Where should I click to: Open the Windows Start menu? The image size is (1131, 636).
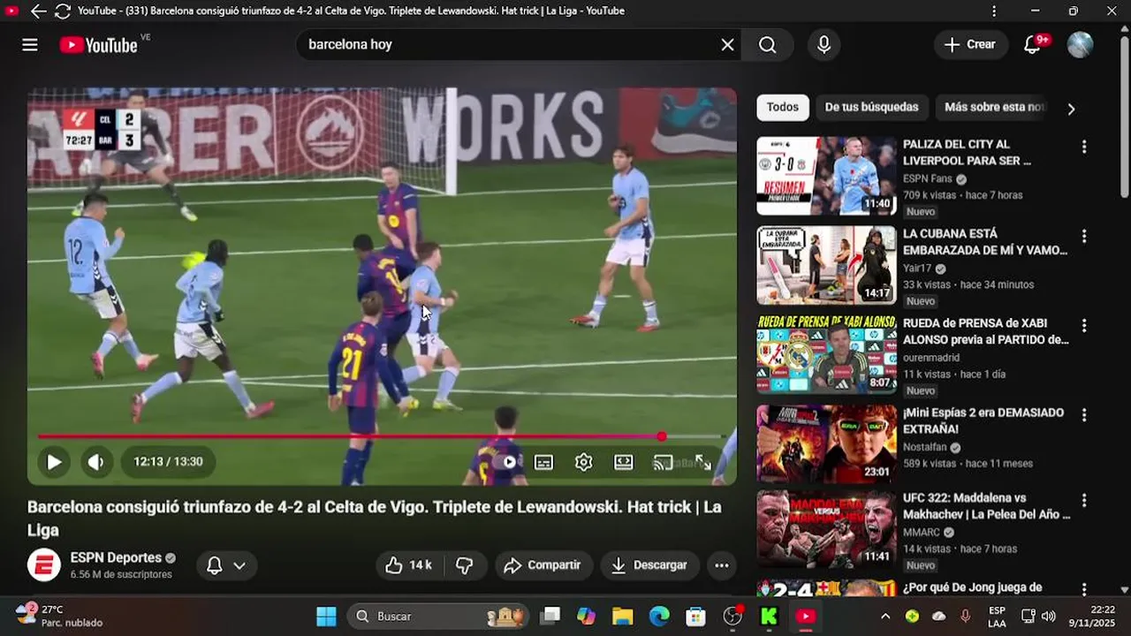point(326,616)
